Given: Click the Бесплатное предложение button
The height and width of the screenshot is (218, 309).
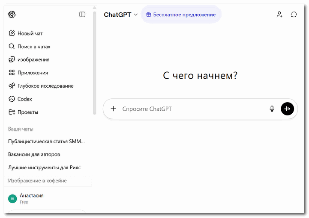Looking at the screenshot, I should (x=181, y=15).
